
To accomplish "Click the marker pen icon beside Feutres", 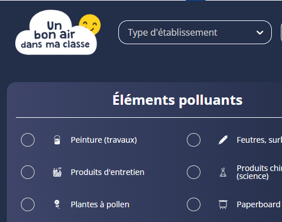I will (x=223, y=140).
